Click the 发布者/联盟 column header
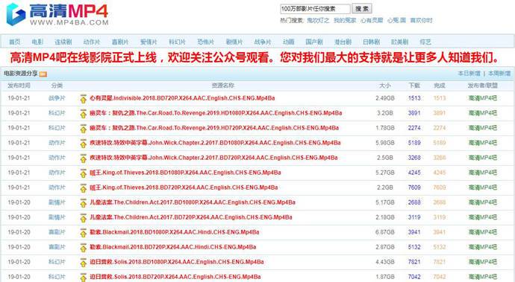 (482, 86)
